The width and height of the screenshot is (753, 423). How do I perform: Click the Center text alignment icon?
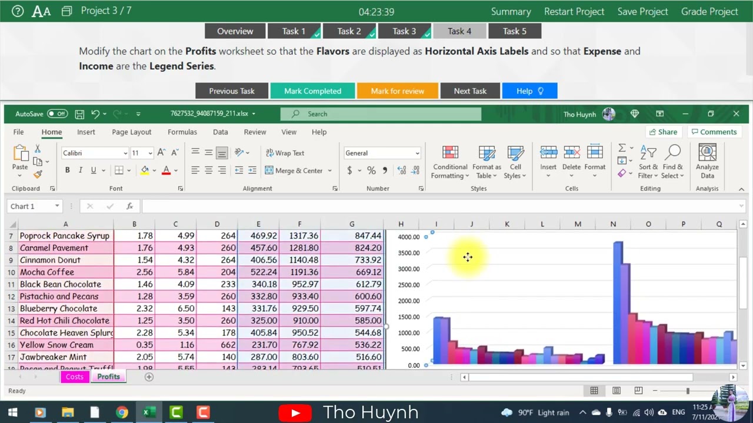(x=208, y=170)
